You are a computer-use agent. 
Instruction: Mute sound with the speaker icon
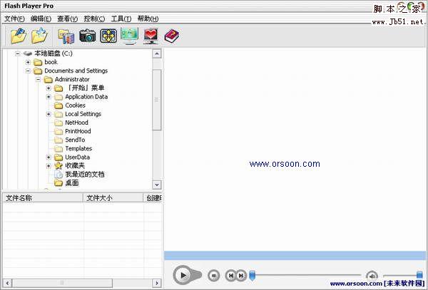point(372,276)
